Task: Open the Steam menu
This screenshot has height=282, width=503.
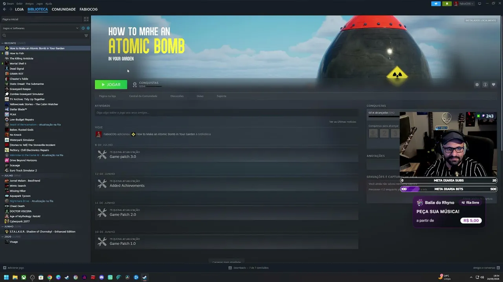Action: click(x=10, y=4)
